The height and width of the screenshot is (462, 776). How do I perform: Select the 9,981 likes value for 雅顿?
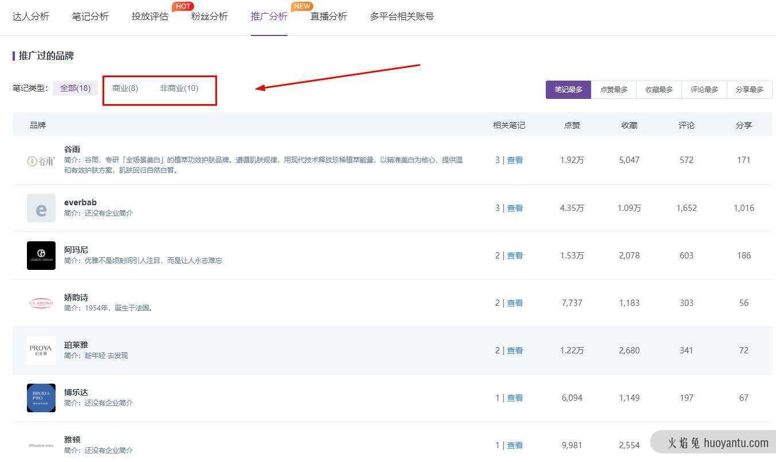coord(572,445)
